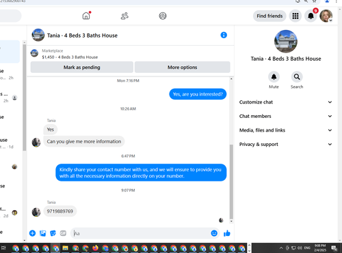Open the Groups icon in top navigation
This screenshot has height=253, width=342.
tap(163, 16)
